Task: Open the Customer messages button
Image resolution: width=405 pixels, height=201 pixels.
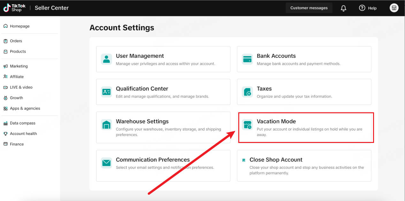Action: (309, 8)
